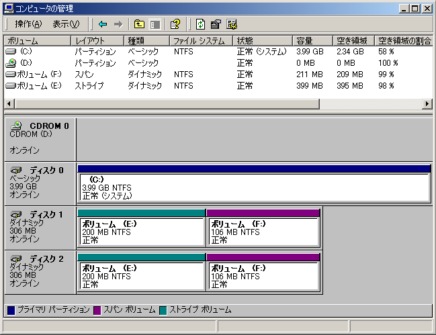Sort by 空き領域の割合 column header
The image size is (436, 335).
pyautogui.click(x=404, y=40)
